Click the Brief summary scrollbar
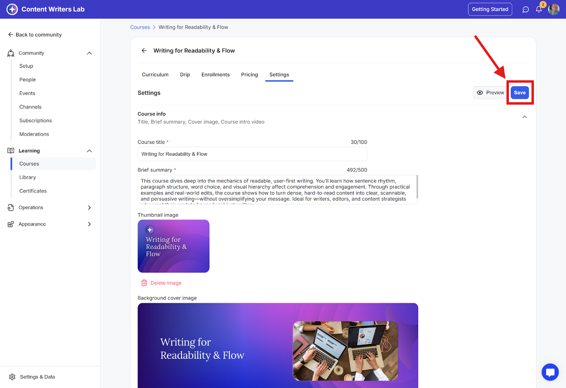 417,187
